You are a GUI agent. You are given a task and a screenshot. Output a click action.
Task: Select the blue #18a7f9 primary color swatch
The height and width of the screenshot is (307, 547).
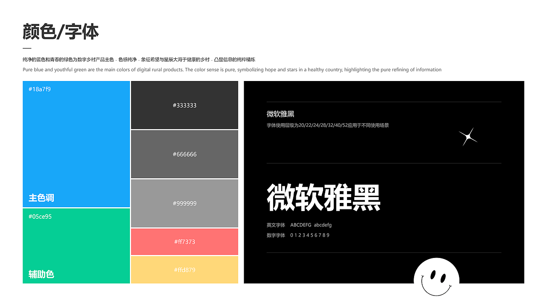tap(76, 143)
